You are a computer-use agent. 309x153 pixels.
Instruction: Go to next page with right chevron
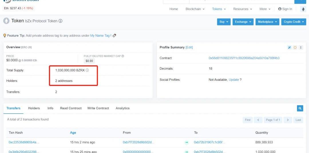tap(288, 120)
